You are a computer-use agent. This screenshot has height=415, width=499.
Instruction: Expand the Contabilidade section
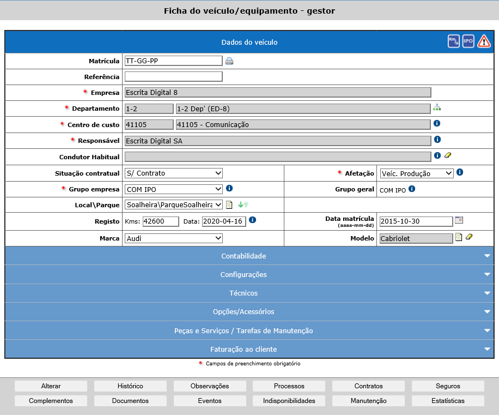[249, 256]
